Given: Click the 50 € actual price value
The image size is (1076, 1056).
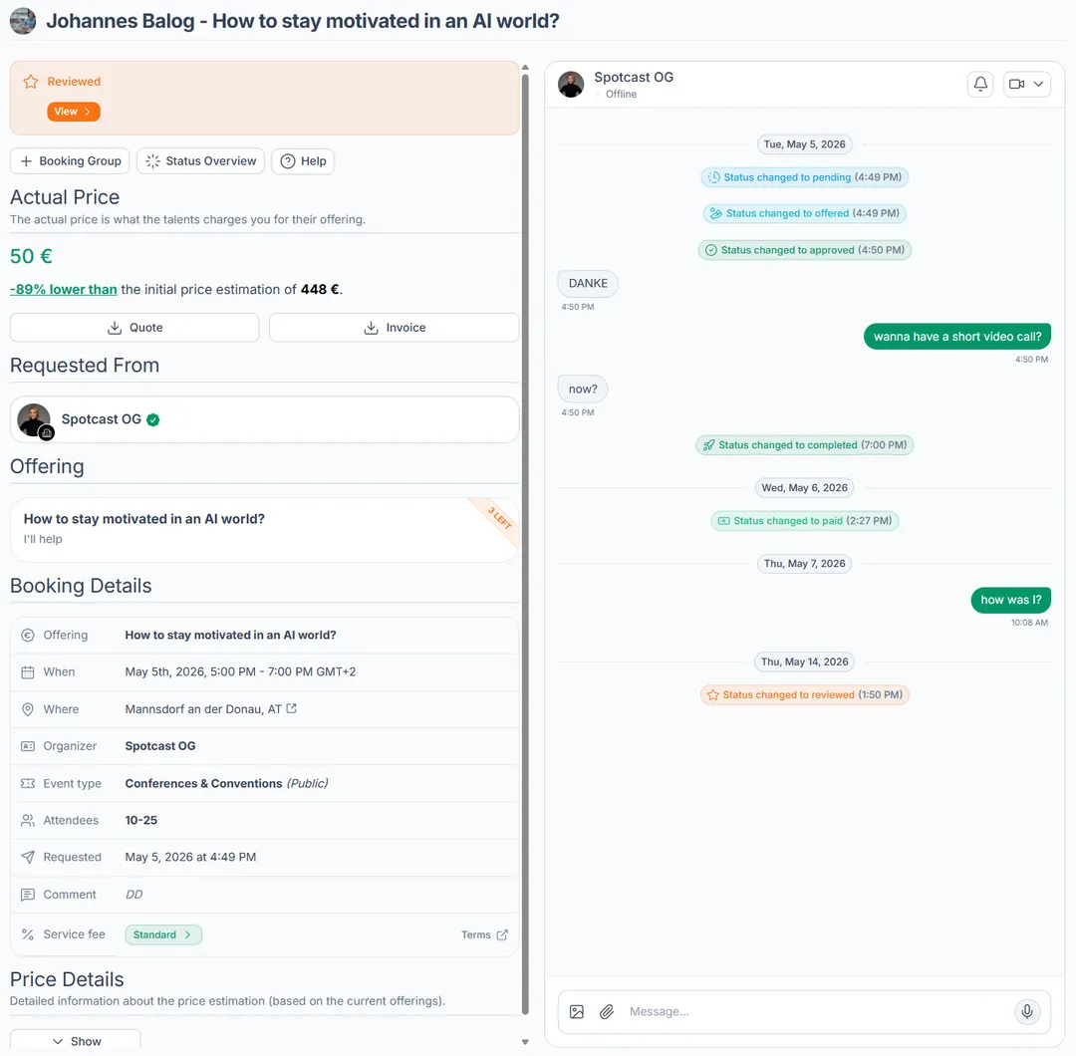Looking at the screenshot, I should [x=31, y=257].
